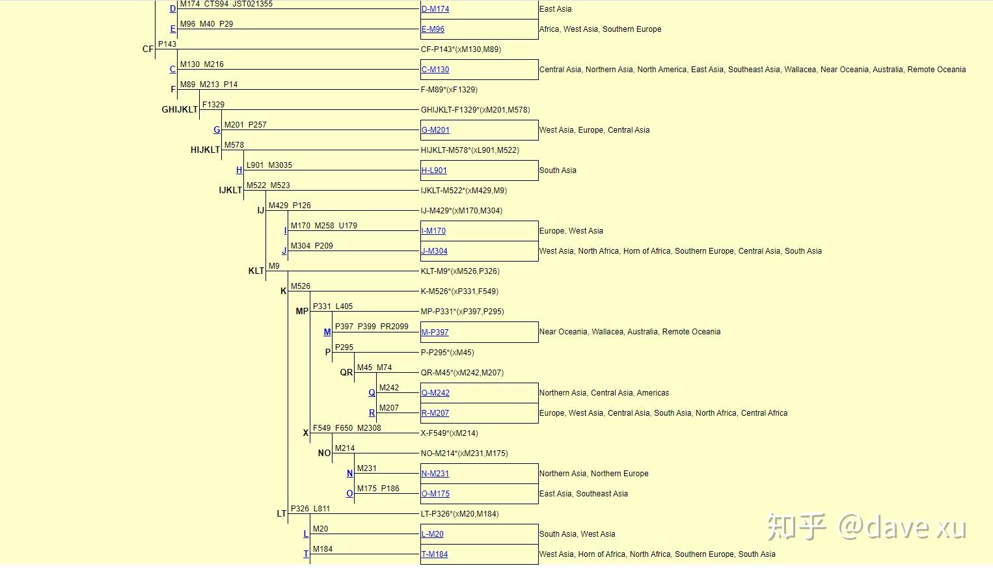Select the P-P295*(xM45) text

pos(447,353)
